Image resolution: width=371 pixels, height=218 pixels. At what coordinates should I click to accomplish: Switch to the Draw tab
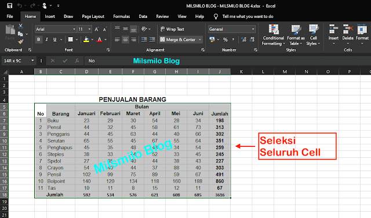tap(68, 16)
